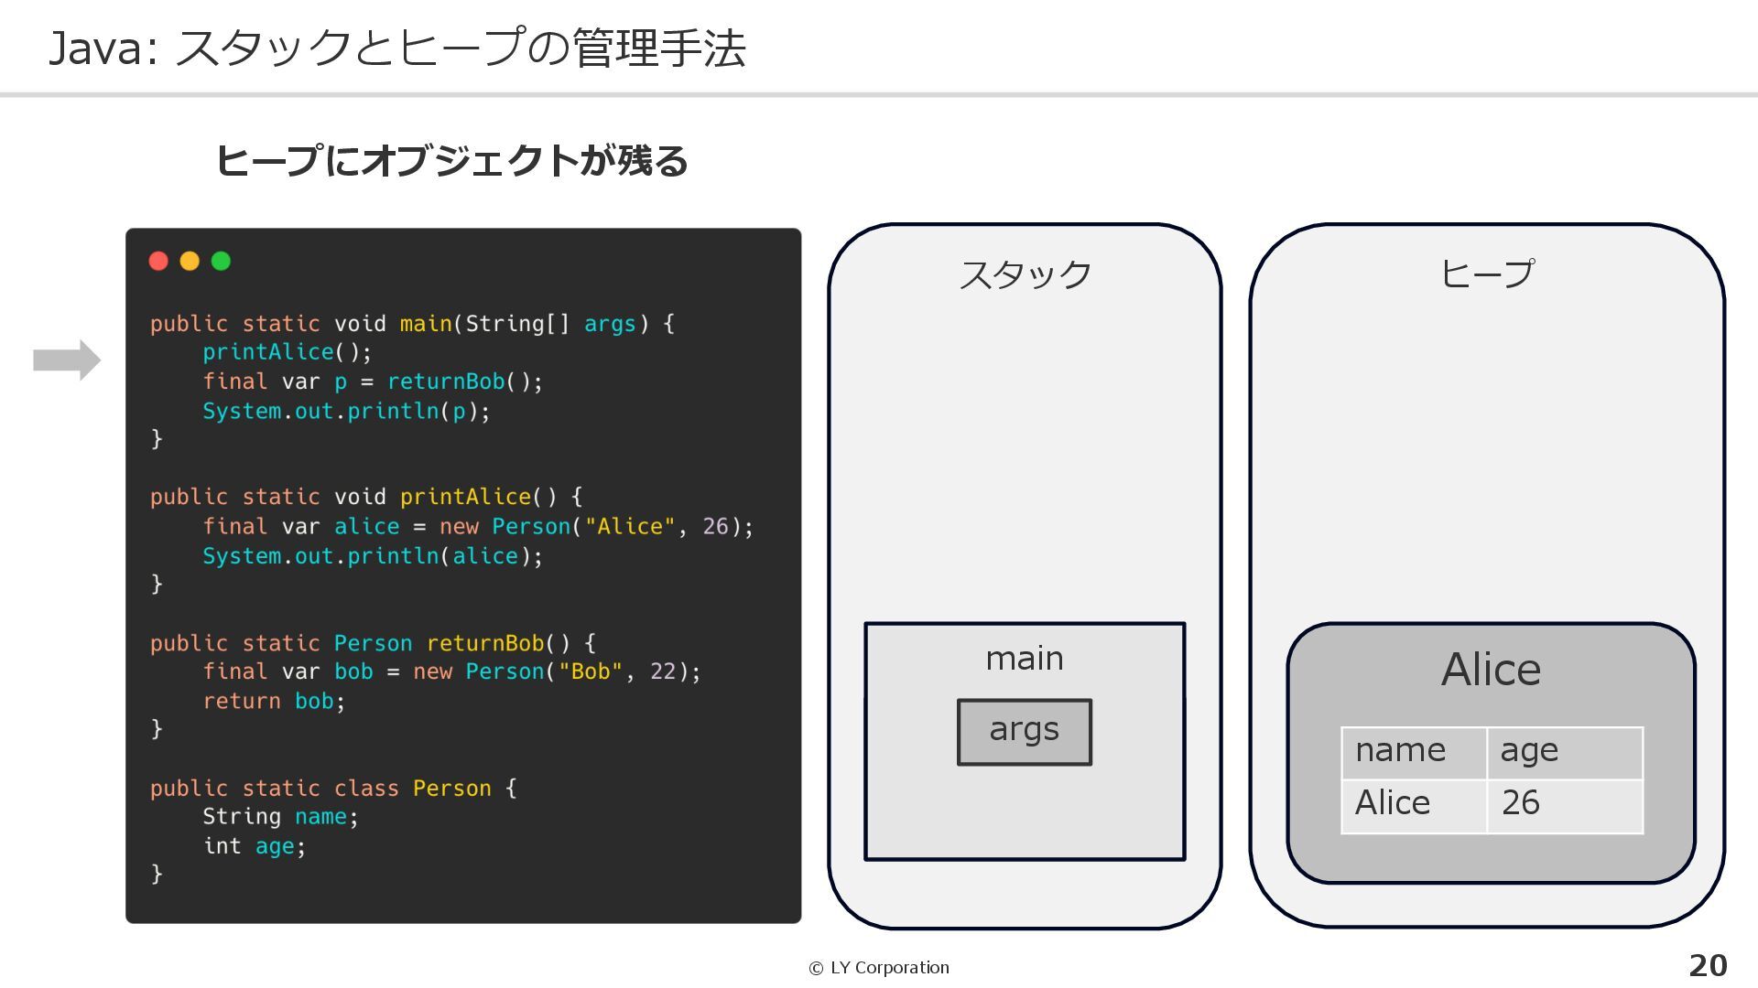Image resolution: width=1758 pixels, height=988 pixels.
Task: Click the page number 20
Action: pos(1707,966)
